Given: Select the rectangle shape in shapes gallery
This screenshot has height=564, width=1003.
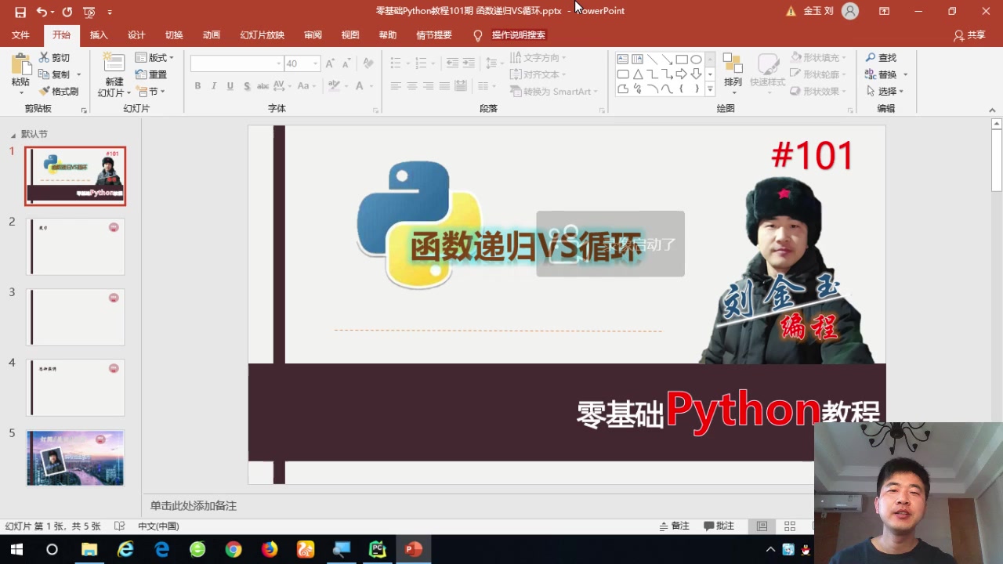Looking at the screenshot, I should [x=682, y=60].
